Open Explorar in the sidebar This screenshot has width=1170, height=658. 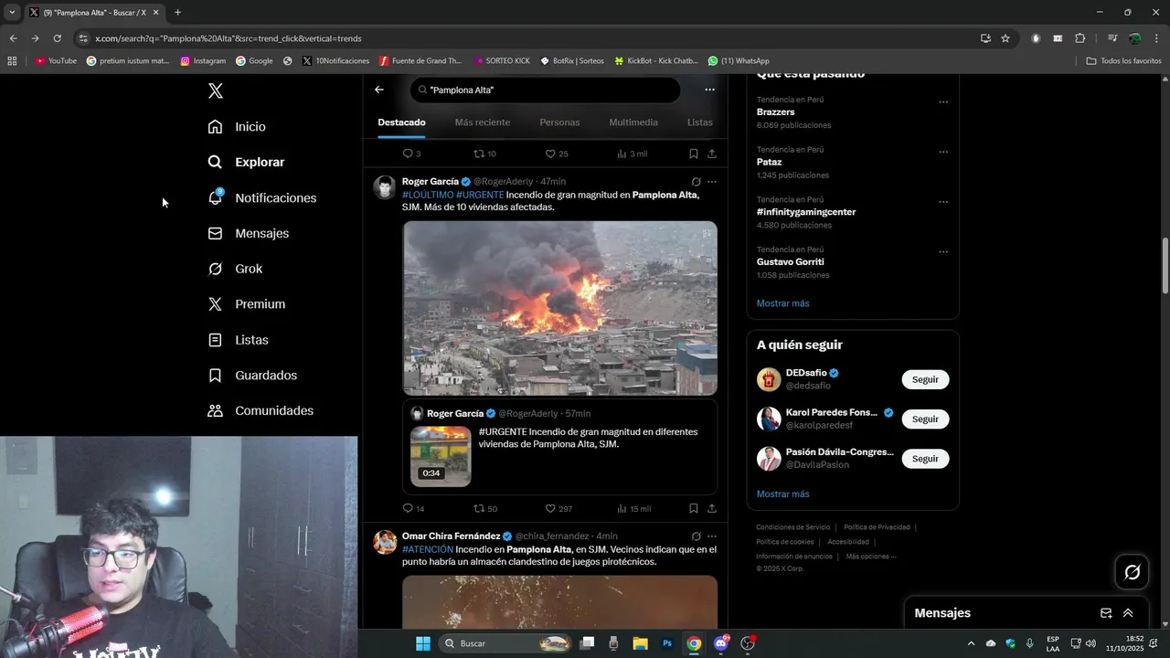click(x=246, y=162)
